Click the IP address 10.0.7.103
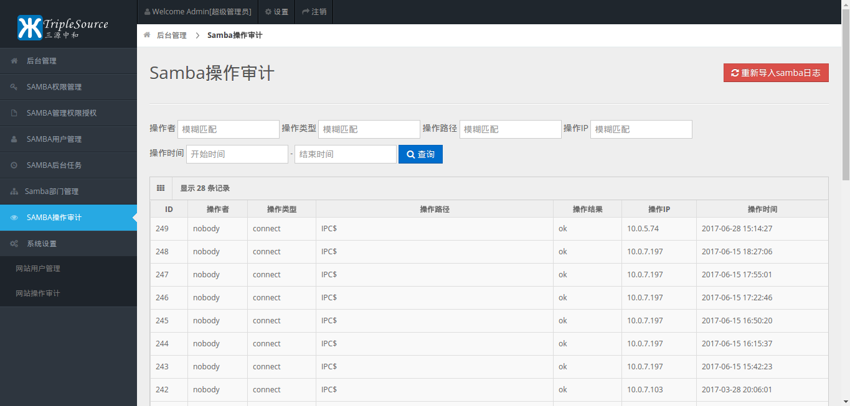Screen dimensions: 850x406 645,390
